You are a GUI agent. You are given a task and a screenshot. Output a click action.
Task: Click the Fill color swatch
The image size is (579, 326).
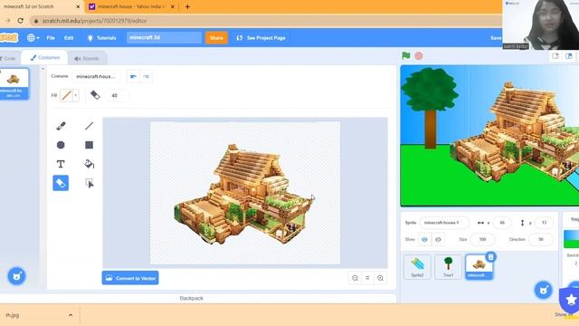(x=66, y=95)
